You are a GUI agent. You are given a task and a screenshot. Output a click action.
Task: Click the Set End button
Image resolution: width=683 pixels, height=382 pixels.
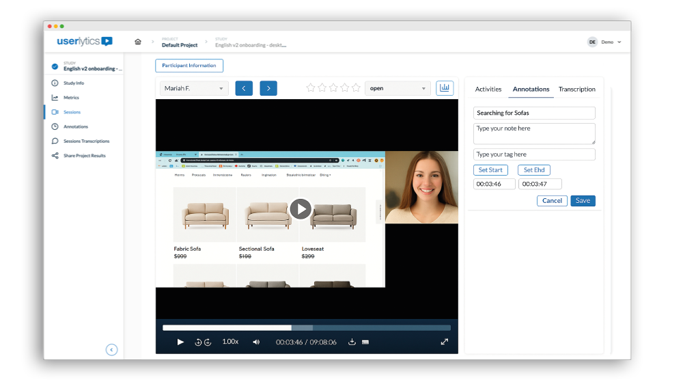tap(534, 170)
